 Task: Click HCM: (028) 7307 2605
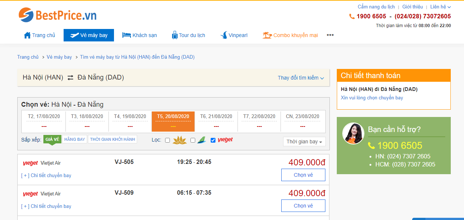pyautogui.click(x=405, y=164)
